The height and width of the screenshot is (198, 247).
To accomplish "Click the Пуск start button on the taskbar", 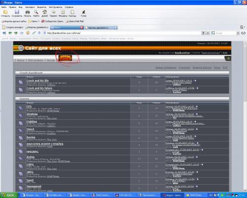I will [x=9, y=195].
